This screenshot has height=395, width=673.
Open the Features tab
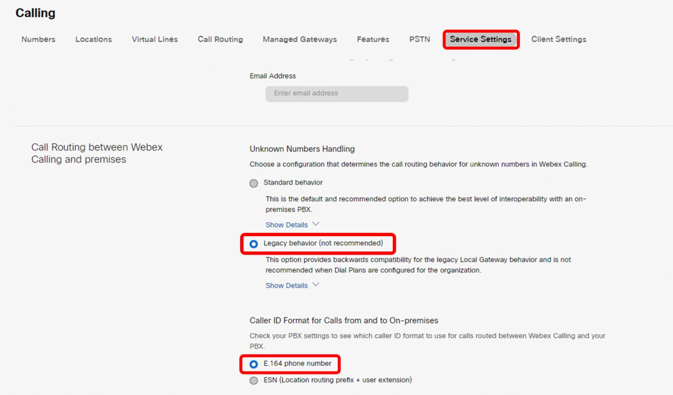click(x=373, y=39)
